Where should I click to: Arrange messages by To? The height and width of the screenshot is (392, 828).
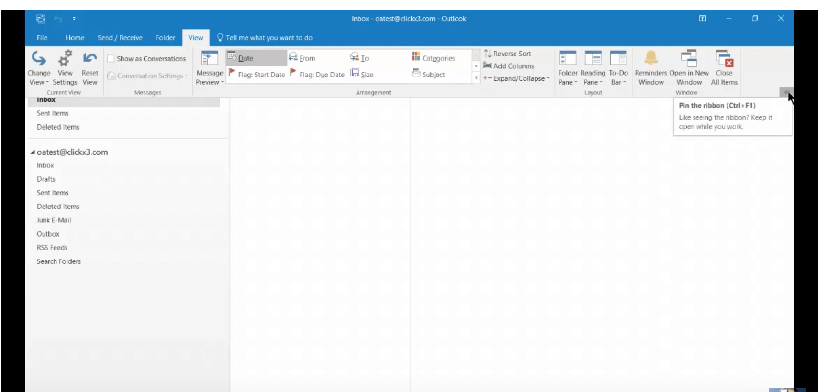[359, 58]
